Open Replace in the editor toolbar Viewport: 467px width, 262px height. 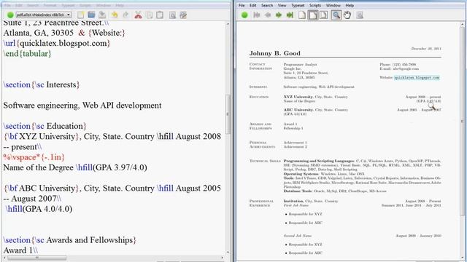(183, 15)
